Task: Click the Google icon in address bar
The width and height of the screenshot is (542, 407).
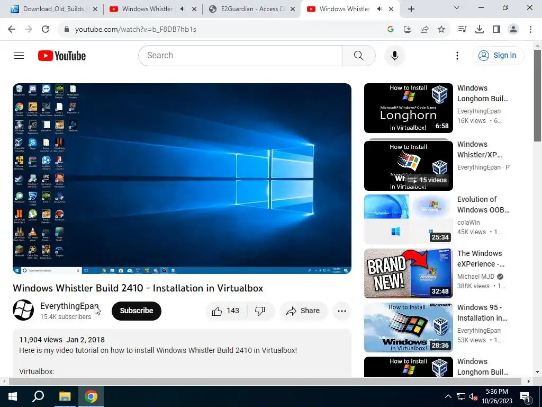Action: (391, 29)
